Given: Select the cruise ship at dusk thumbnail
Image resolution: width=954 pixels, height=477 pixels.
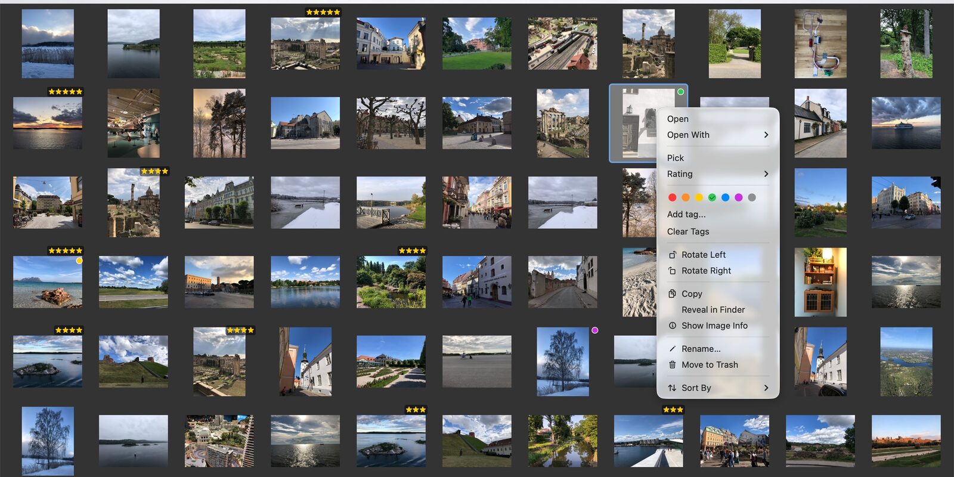Looking at the screenshot, I should click(x=906, y=123).
